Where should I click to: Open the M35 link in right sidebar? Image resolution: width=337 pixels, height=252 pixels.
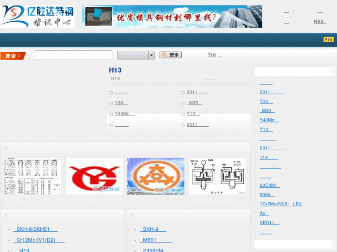tap(267, 111)
